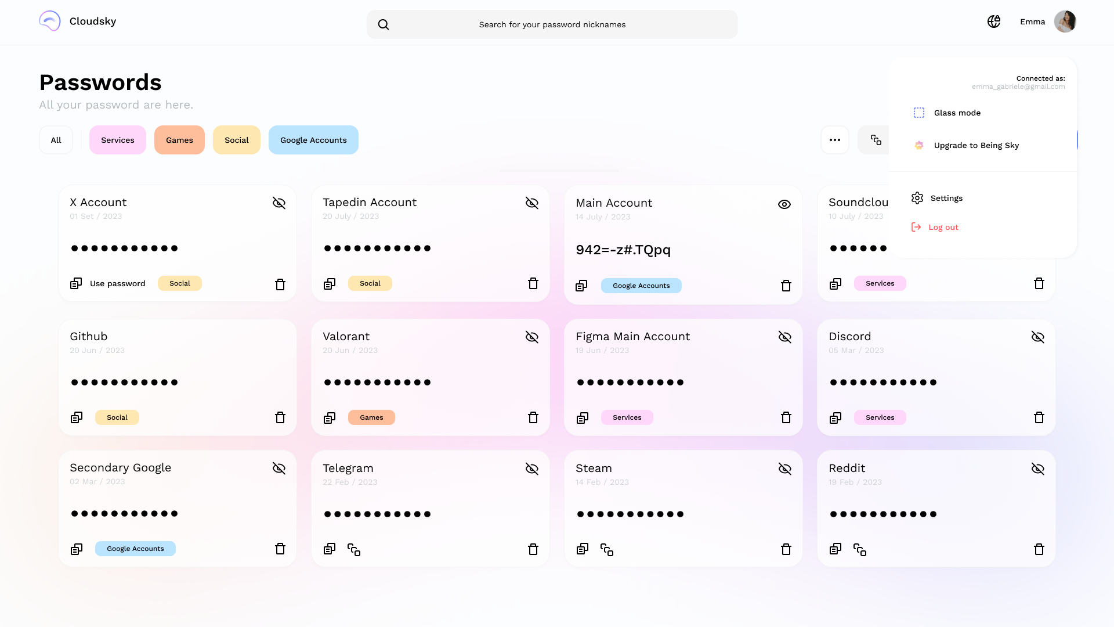Screen dimensions: 1114x627
Task: Hide the Main Account password
Action: (784, 204)
